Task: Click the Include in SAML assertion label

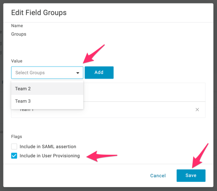Action: [48, 146]
